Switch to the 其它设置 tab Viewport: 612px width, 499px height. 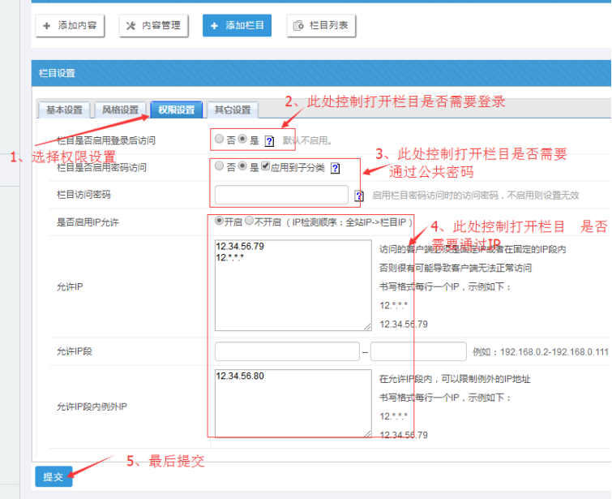[232, 110]
